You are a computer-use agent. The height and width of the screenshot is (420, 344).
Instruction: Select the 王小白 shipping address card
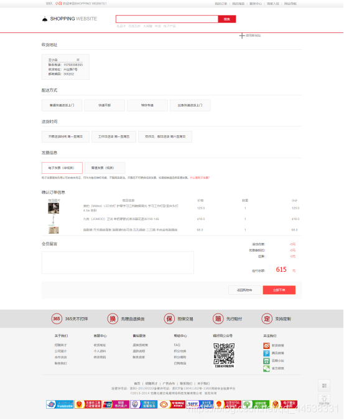(65, 67)
